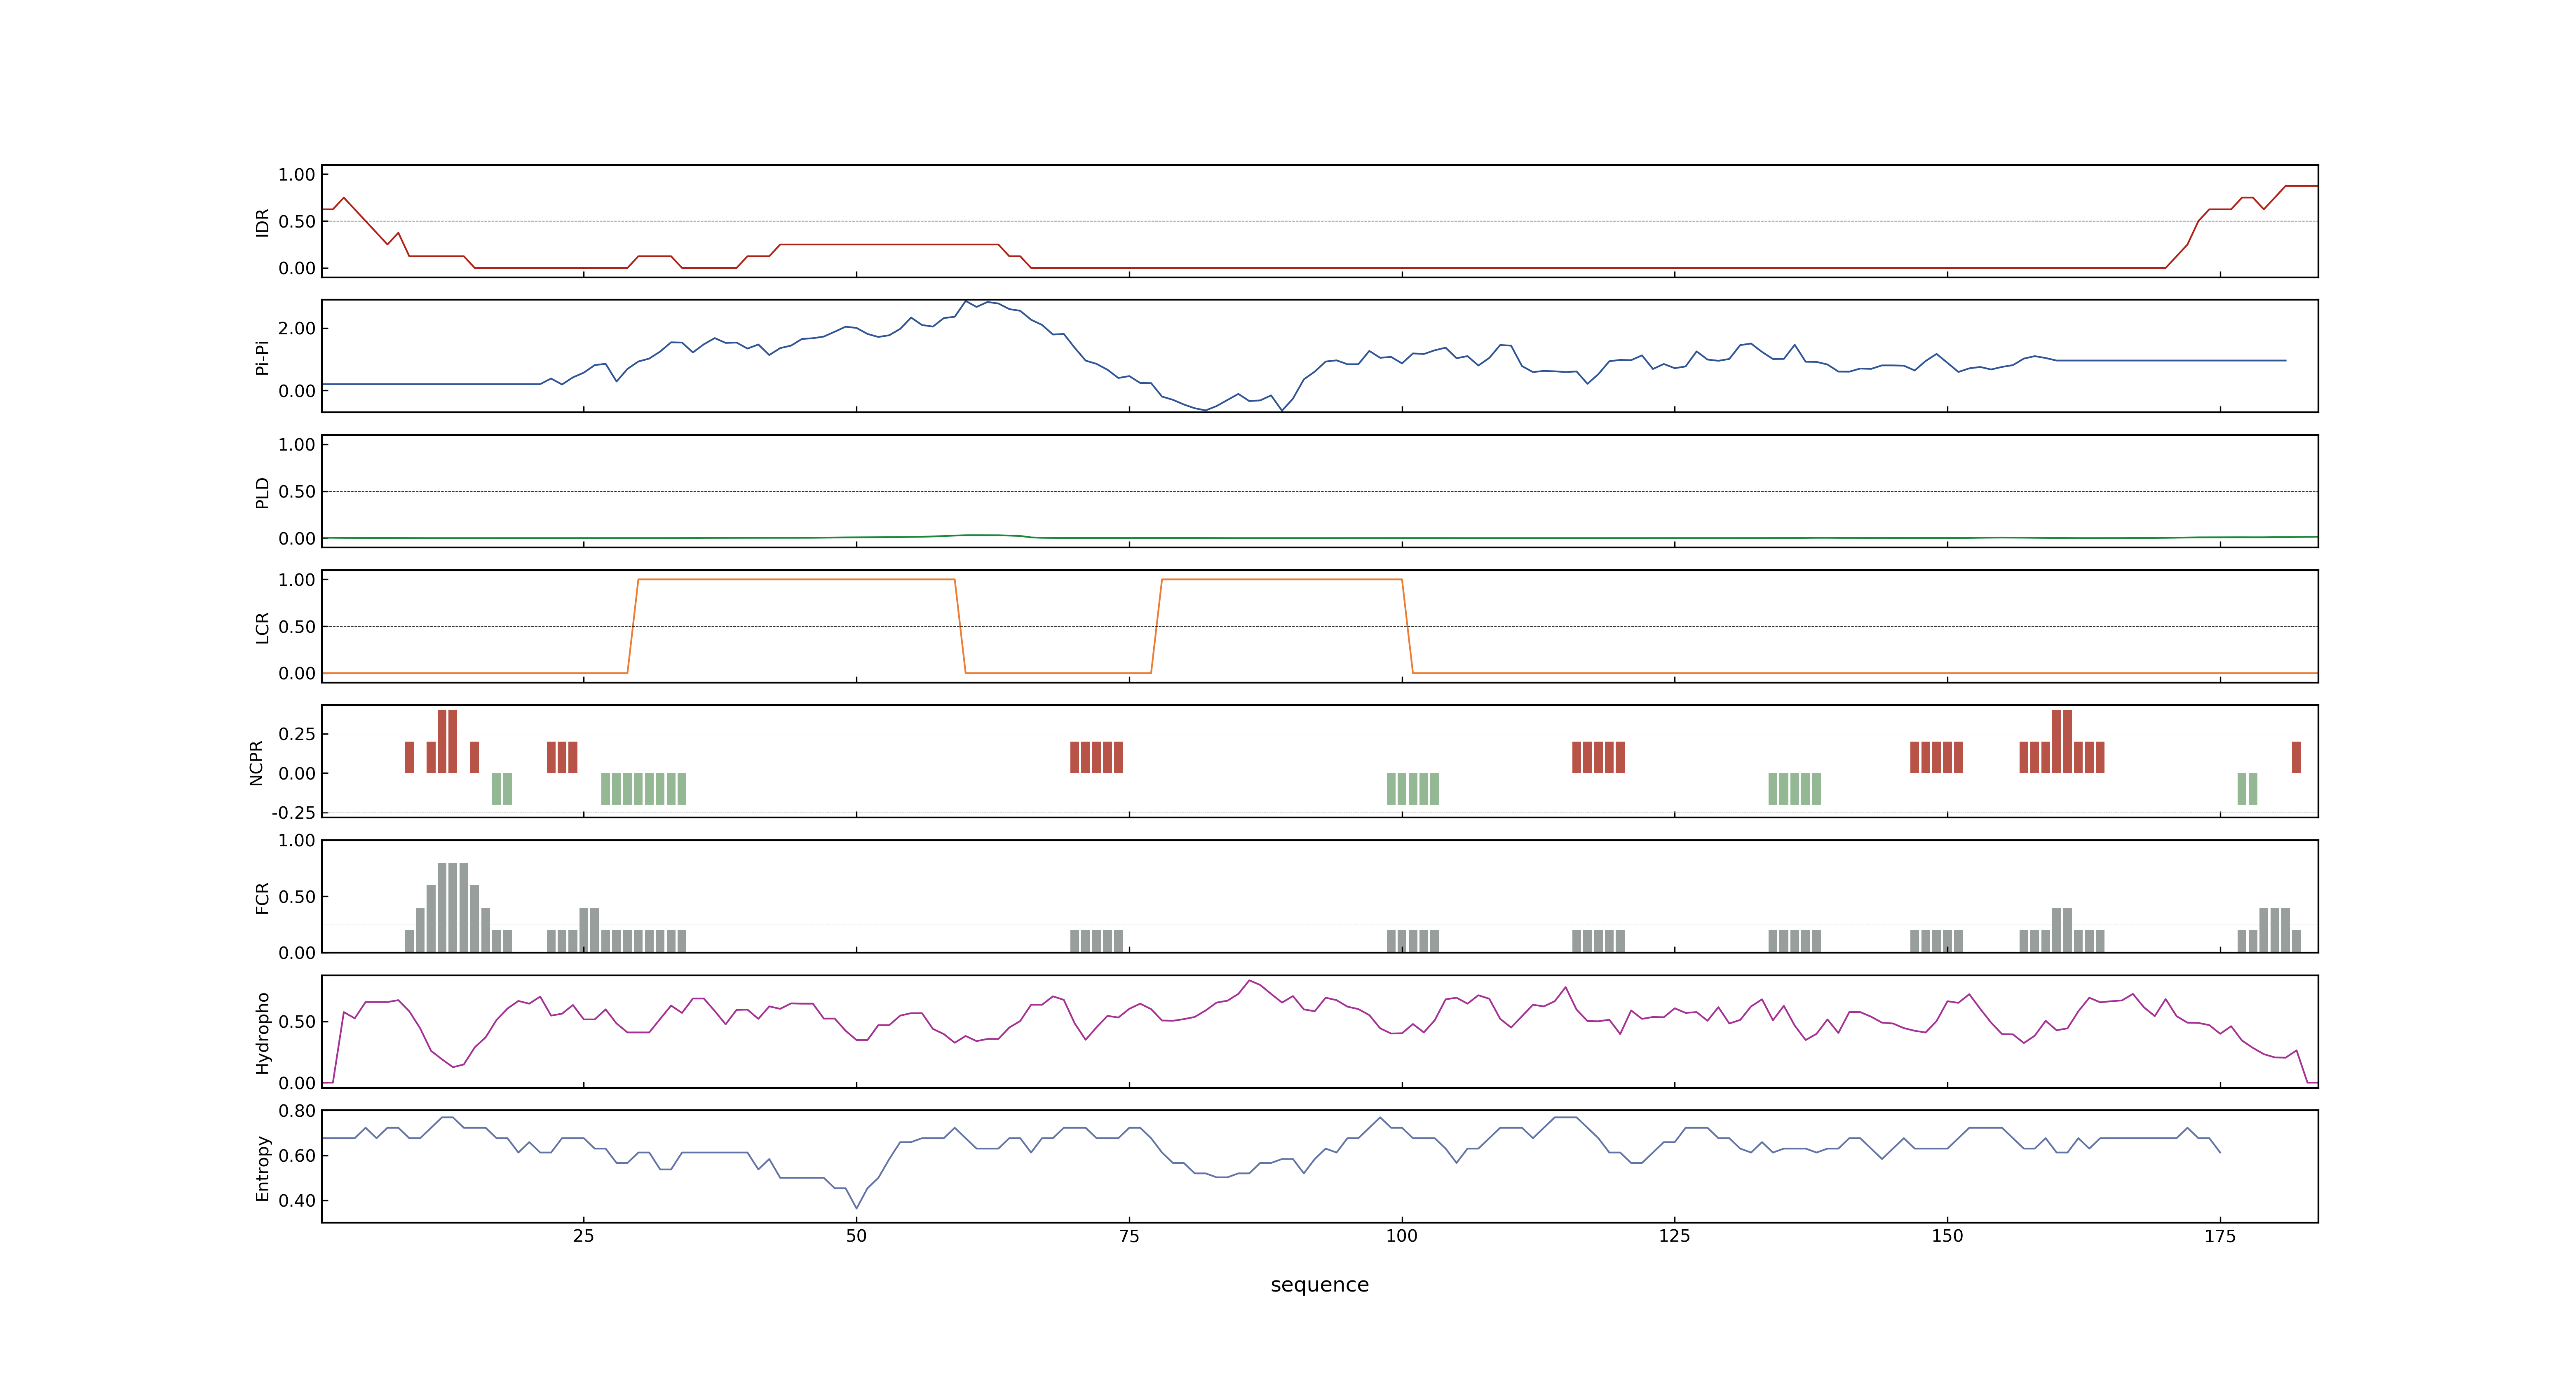
Task: Click the 0.25 tick on NCPR axis
Action: click(x=297, y=734)
